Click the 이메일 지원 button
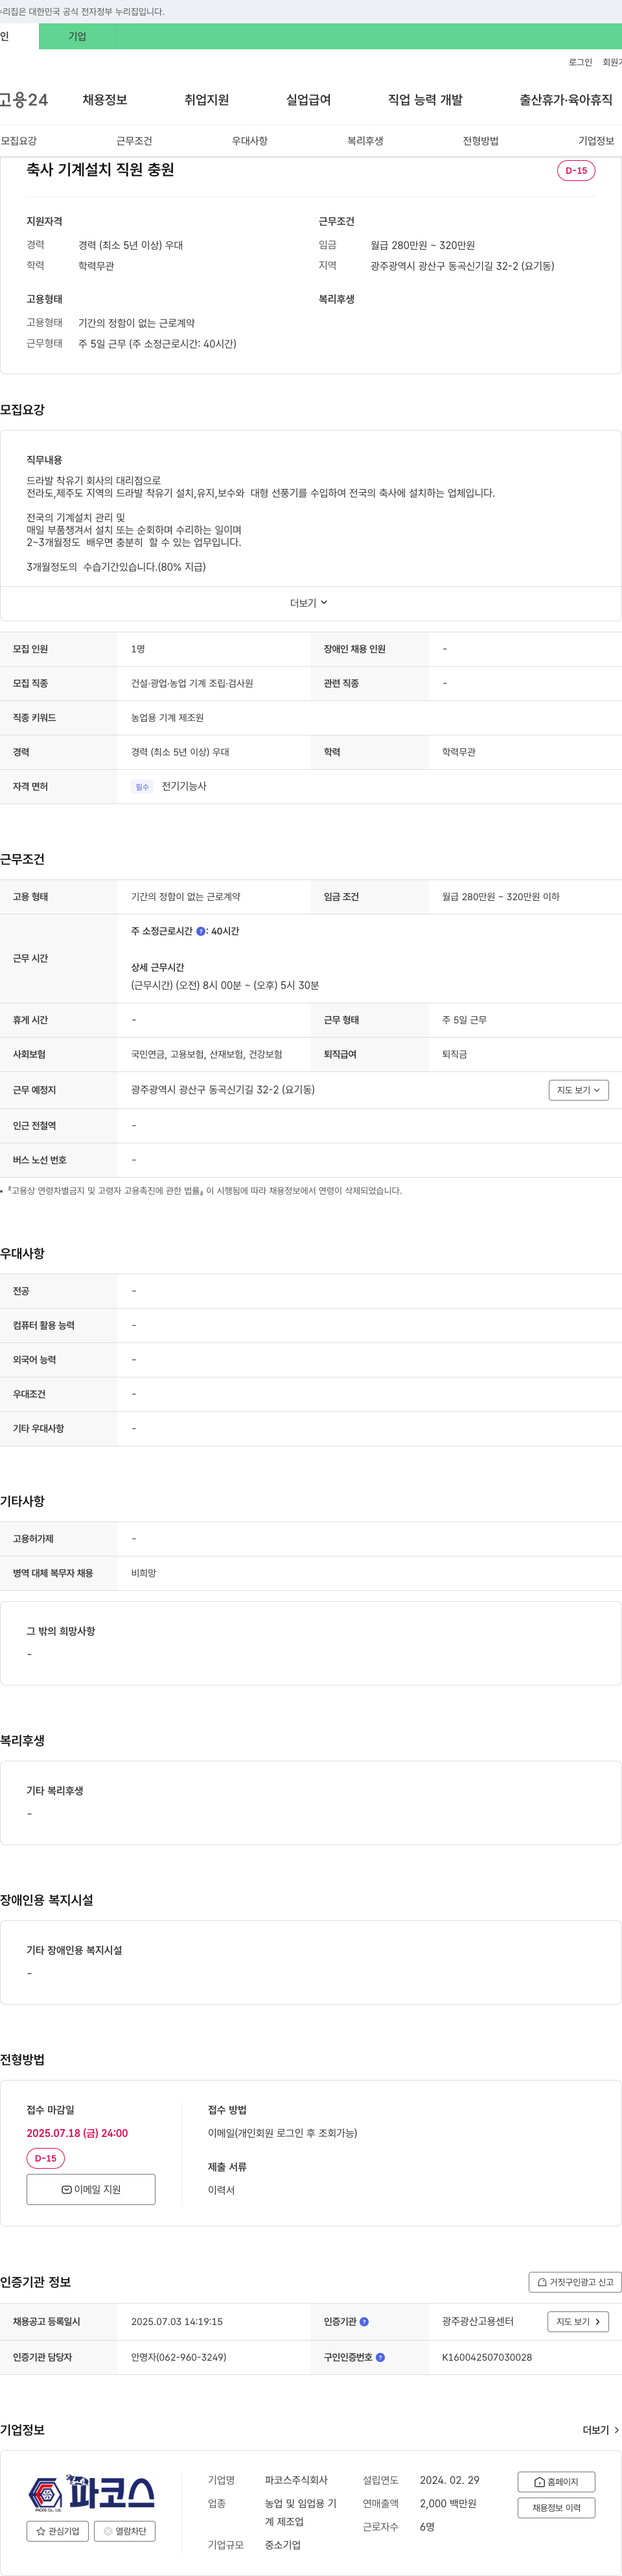The height and width of the screenshot is (2576, 622). point(91,2189)
